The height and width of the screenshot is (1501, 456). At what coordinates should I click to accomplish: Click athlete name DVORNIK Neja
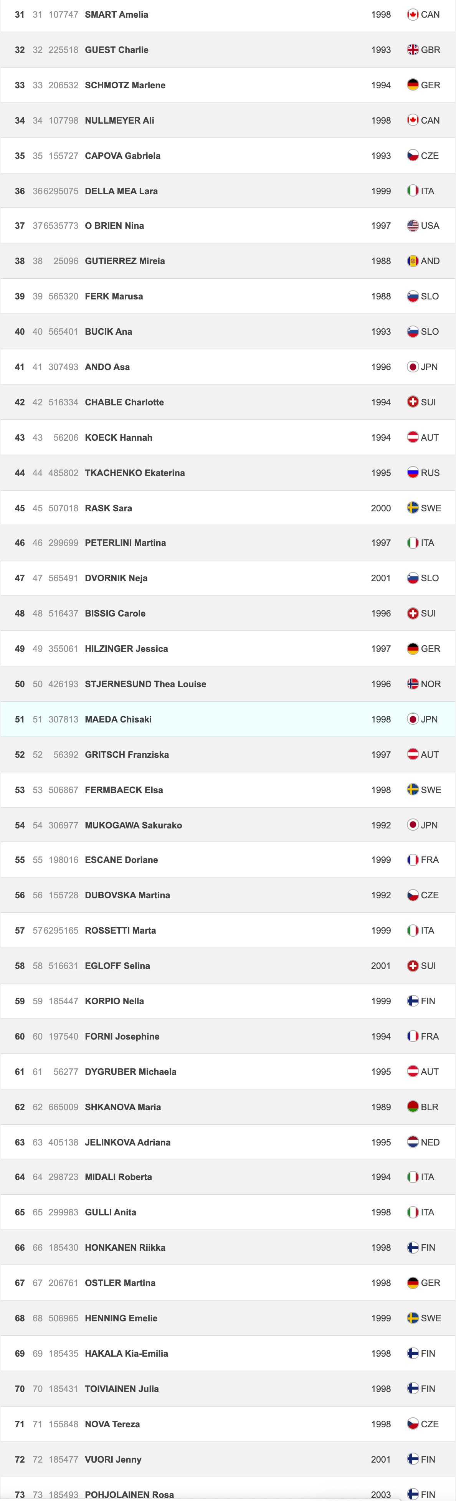tap(116, 578)
